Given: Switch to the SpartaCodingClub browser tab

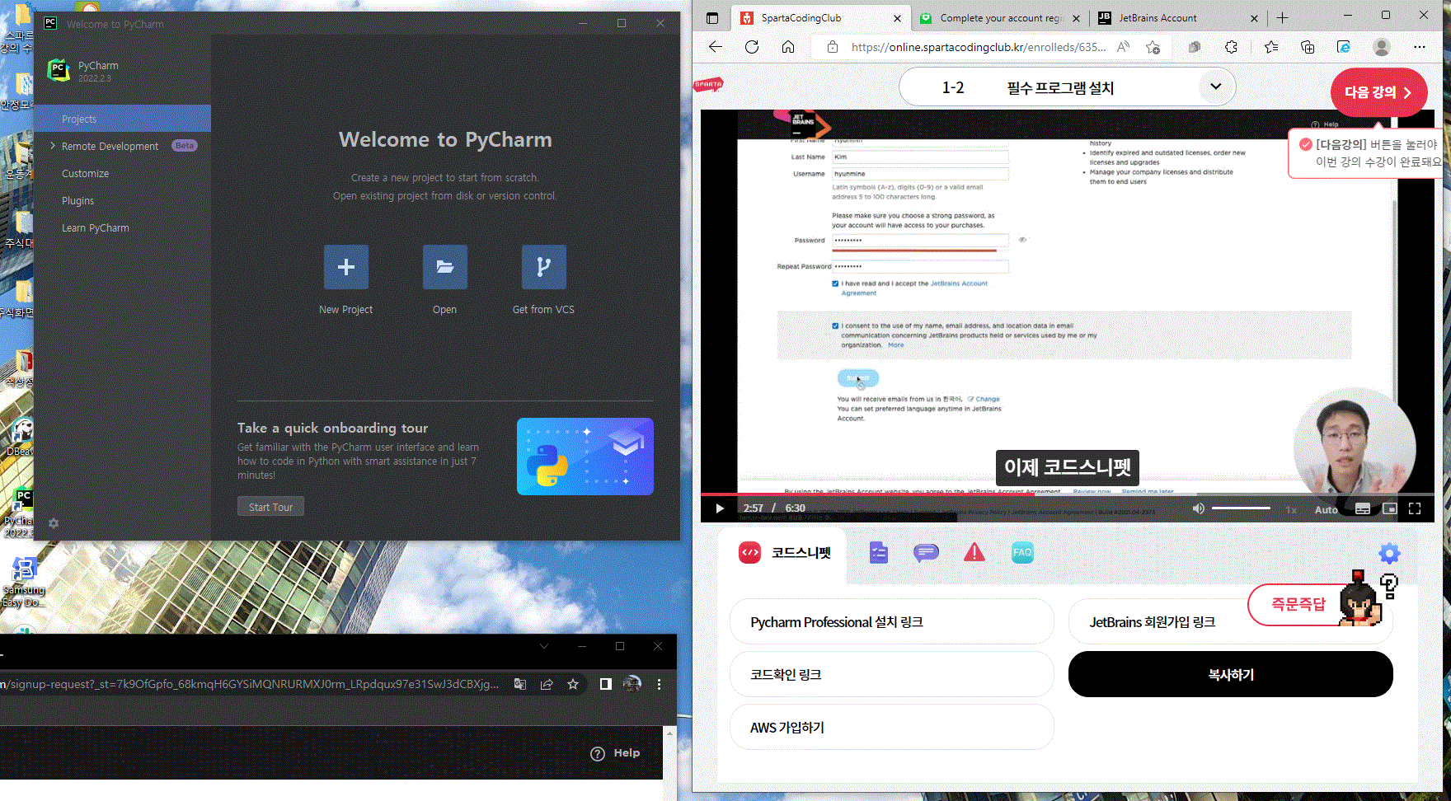Looking at the screenshot, I should click(821, 18).
